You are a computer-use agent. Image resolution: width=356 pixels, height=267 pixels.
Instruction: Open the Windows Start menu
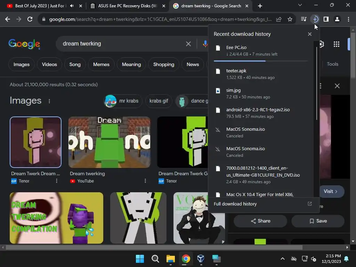point(140,259)
